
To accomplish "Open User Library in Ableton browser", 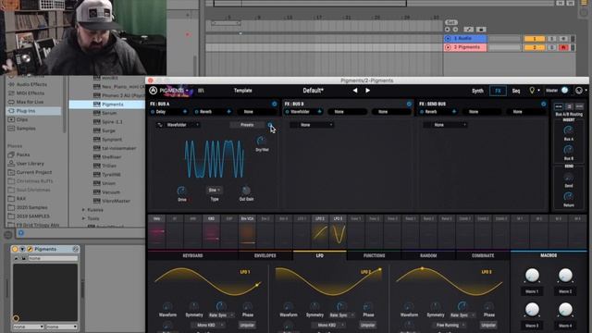I will pos(31,164).
